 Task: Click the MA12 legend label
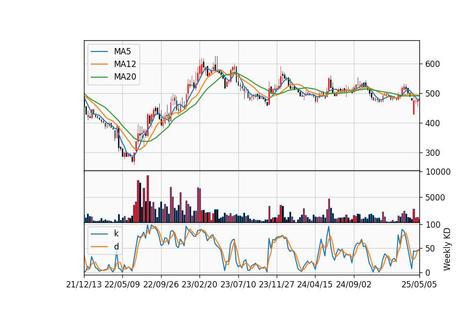(x=125, y=64)
